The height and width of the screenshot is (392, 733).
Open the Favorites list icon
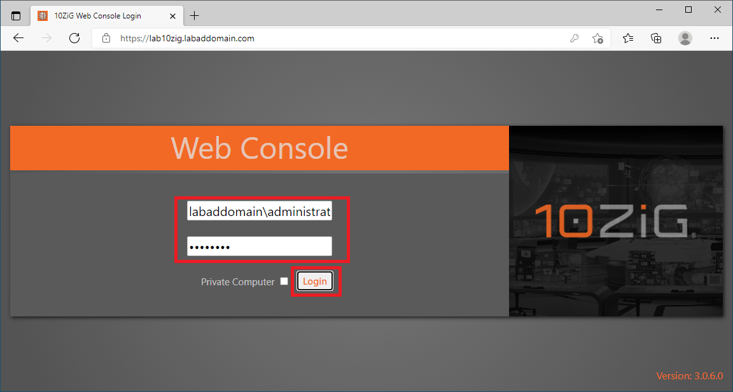point(627,38)
